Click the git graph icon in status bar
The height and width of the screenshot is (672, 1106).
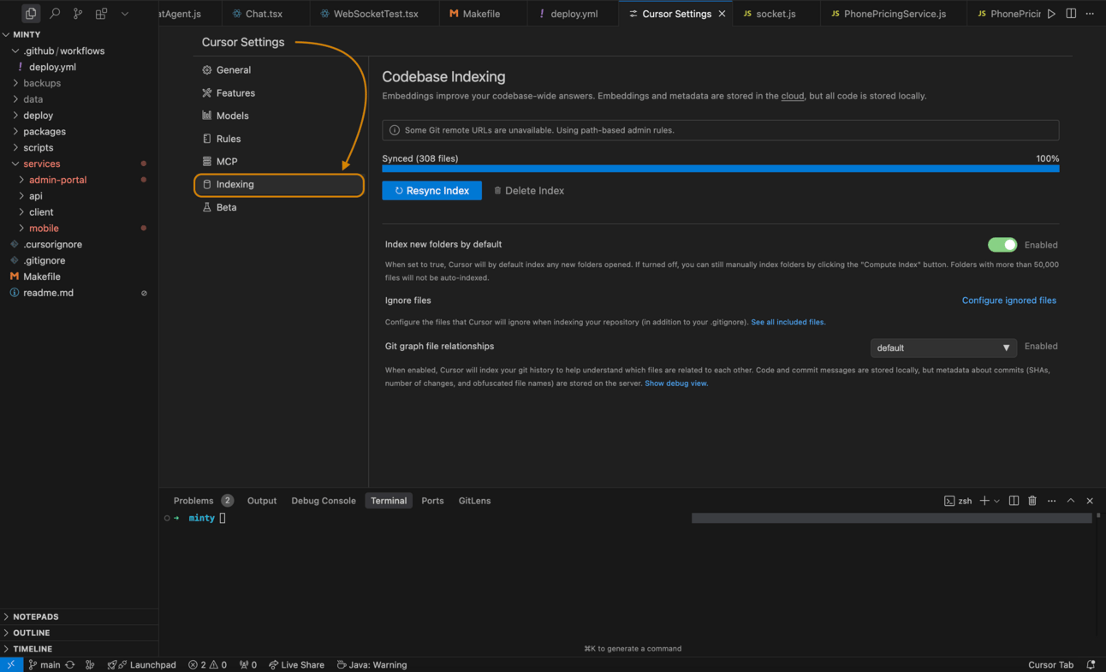90,664
